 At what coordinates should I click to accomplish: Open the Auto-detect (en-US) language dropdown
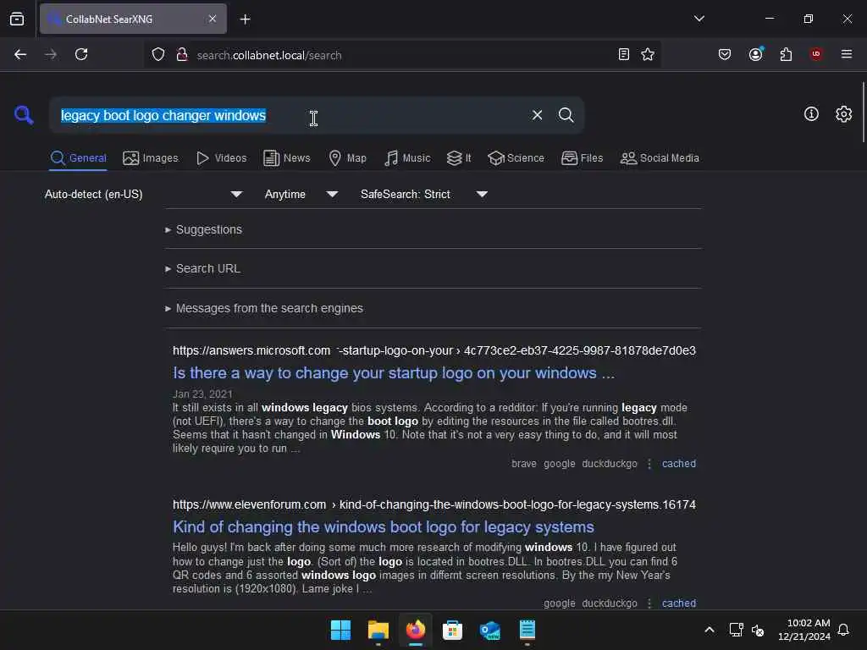(144, 194)
